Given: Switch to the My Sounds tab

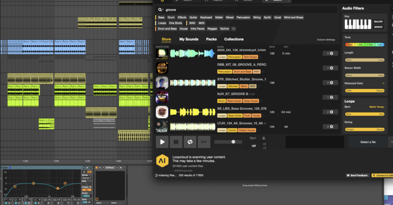Looking at the screenshot, I should (x=189, y=39).
